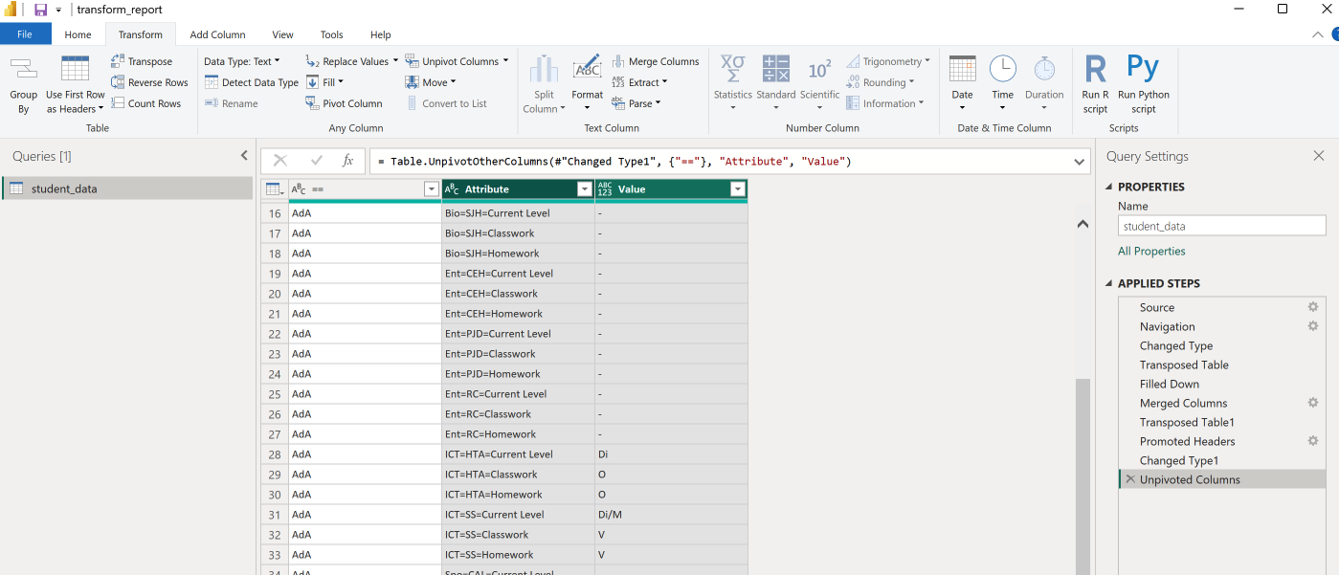This screenshot has width=1339, height=575.
Task: Open the File menu
Action: (x=25, y=34)
